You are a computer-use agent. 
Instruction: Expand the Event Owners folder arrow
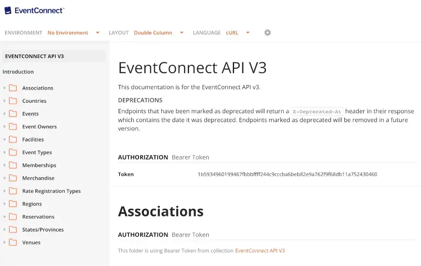tap(5, 127)
